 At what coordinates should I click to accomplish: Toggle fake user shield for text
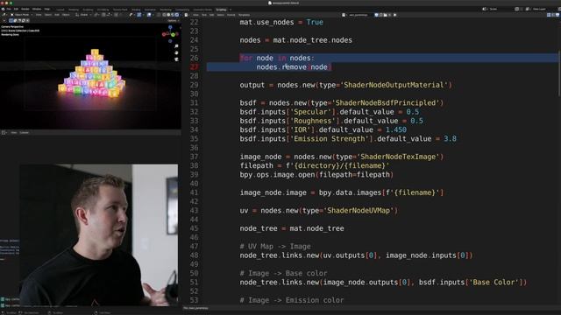pos(376,15)
